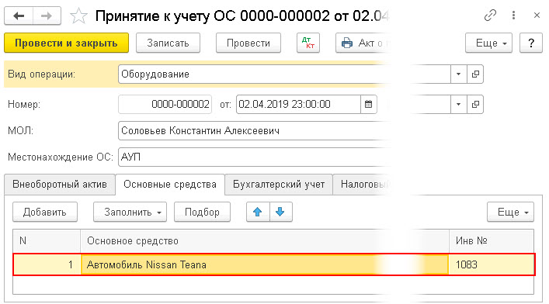Open calendar picker for document date

pos(368,104)
